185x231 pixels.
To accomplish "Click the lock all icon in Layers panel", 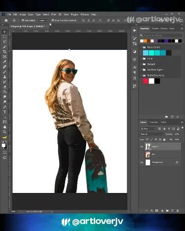I will coord(164,140).
